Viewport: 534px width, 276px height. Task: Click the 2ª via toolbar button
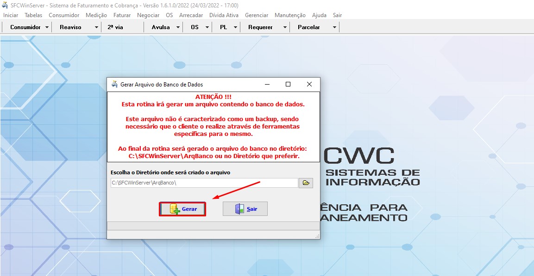click(x=115, y=27)
